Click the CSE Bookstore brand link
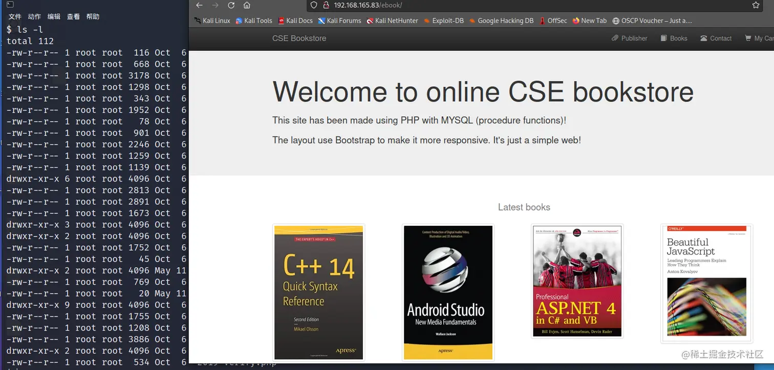Image resolution: width=774 pixels, height=370 pixels. pyautogui.click(x=299, y=38)
